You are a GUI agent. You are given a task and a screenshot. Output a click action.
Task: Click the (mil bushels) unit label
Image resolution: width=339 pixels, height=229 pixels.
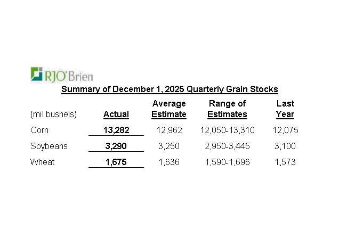(x=53, y=114)
